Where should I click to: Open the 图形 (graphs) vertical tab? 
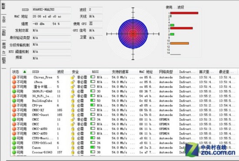click(x=3, y=32)
